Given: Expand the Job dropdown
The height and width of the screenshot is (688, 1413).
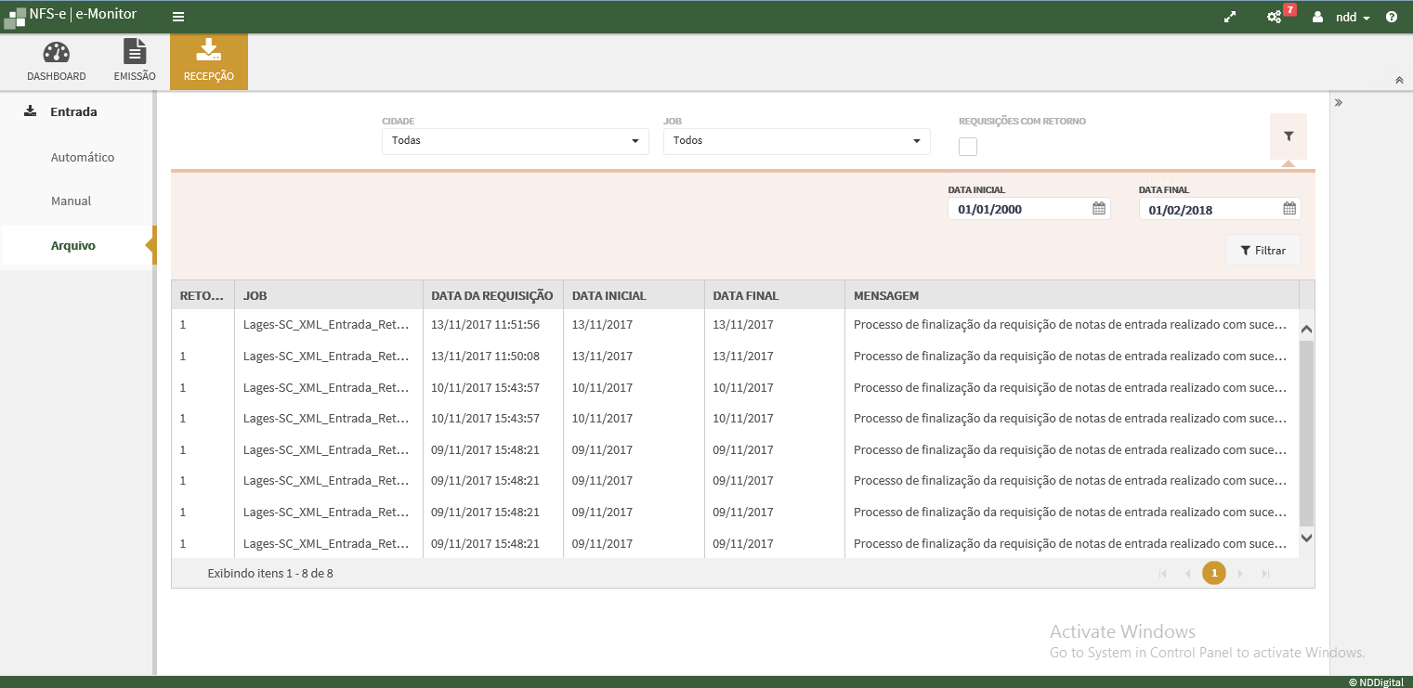Looking at the screenshot, I should [x=796, y=141].
